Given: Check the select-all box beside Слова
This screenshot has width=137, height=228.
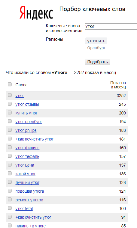Looking at the screenshot, I should click(x=10, y=84).
